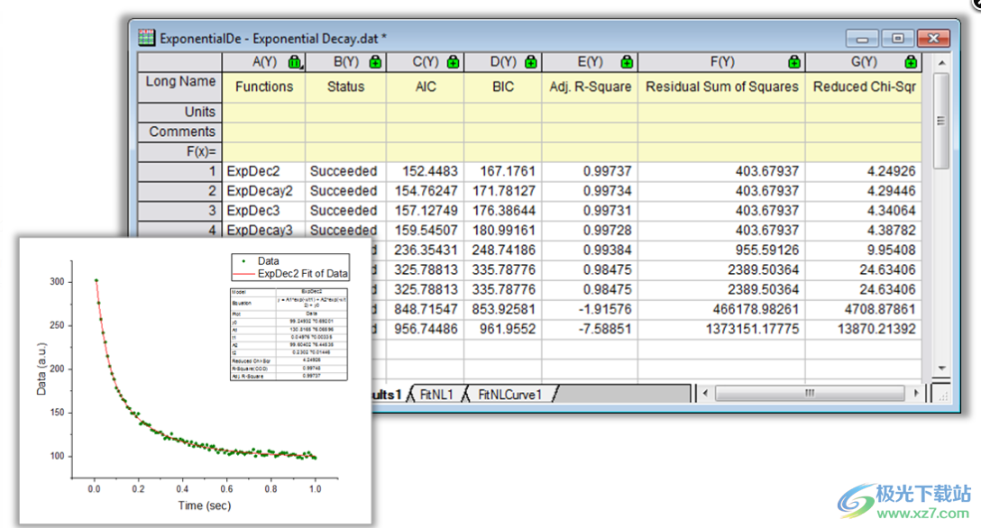Click the lock icon in column G(Y)
981x528 pixels.
[911, 62]
